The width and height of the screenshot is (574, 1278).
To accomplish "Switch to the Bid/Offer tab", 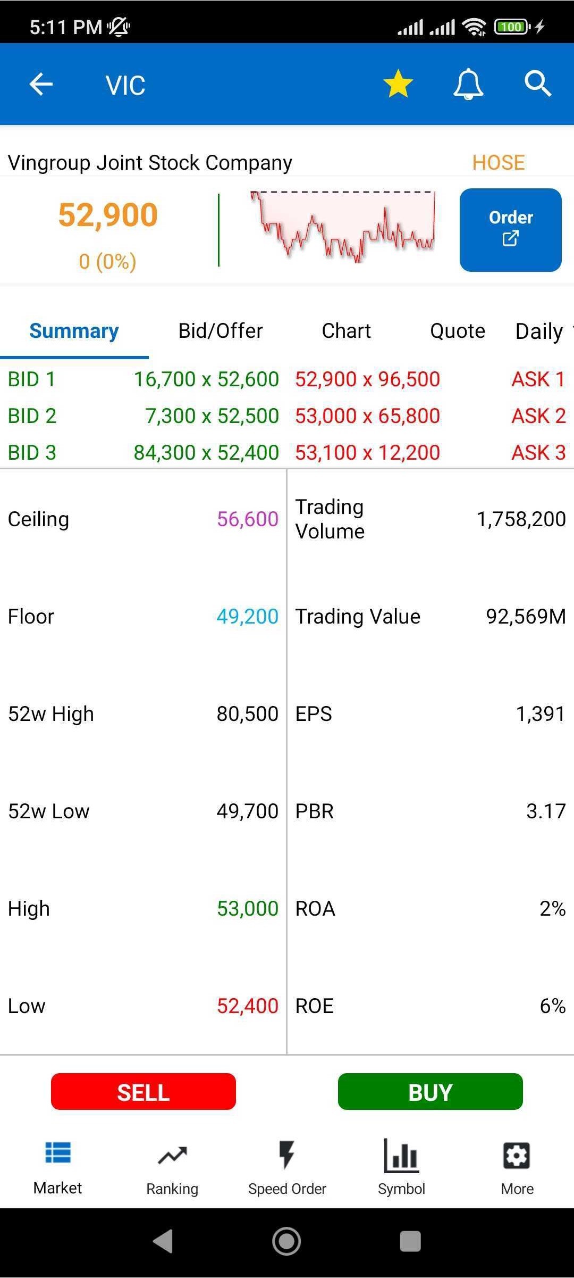I will (x=221, y=331).
